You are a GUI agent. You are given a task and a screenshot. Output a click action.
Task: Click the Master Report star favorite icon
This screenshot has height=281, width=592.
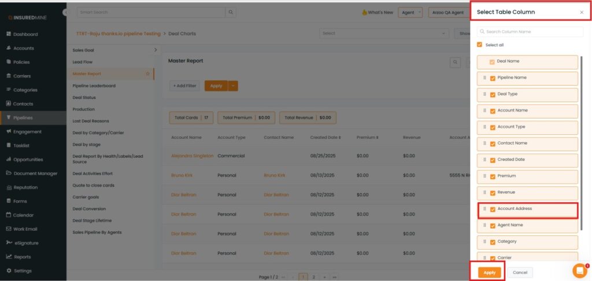[x=148, y=74]
